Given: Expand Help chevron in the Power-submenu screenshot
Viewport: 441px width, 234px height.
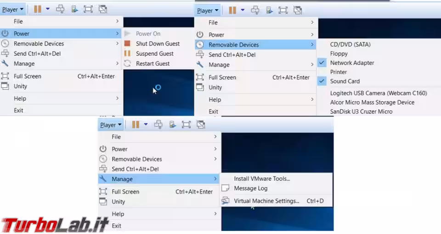Looking at the screenshot, I should [x=117, y=98].
